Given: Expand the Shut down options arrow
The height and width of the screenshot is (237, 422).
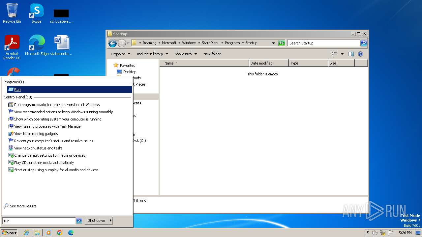Looking at the screenshot, I should (x=111, y=221).
